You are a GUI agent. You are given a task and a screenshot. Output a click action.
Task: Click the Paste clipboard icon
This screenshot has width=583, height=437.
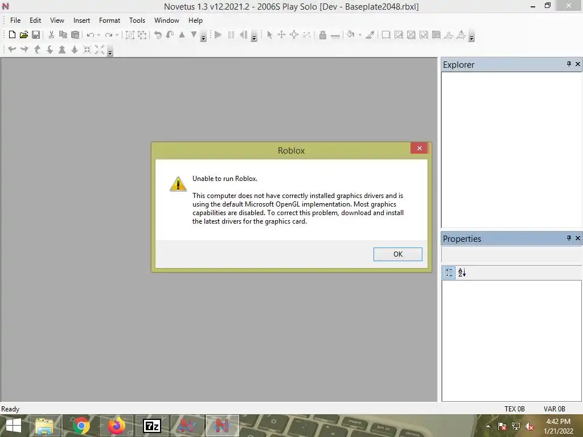(75, 35)
